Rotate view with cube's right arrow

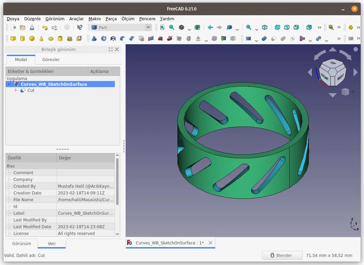tap(355, 72)
